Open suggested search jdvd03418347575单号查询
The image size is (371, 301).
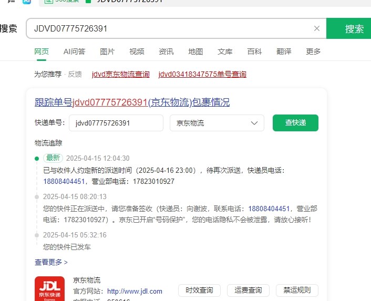click(x=202, y=74)
